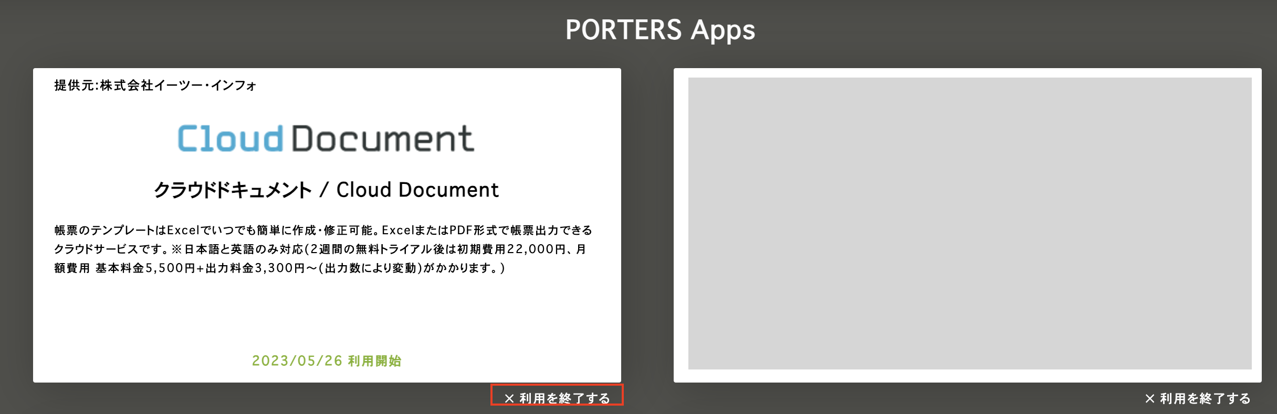Click 利用を終了する under Cloud Document card
The image size is (1277, 414).
[557, 398]
